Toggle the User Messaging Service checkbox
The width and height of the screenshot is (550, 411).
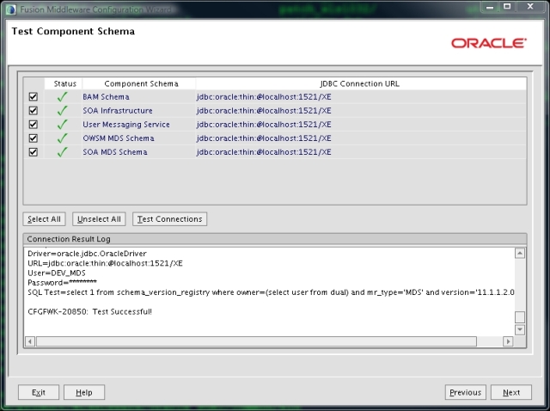point(34,125)
